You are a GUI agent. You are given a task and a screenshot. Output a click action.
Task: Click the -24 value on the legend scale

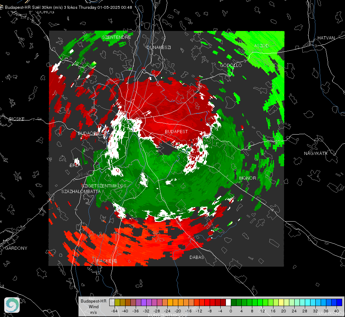pos(167,311)
